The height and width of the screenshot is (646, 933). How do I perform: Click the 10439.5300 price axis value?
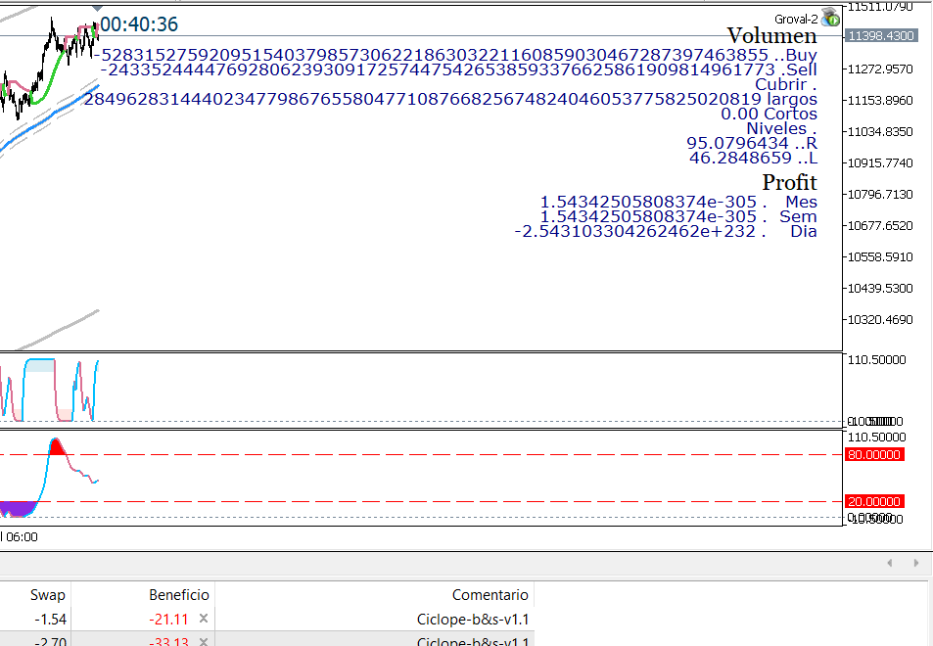click(x=880, y=289)
